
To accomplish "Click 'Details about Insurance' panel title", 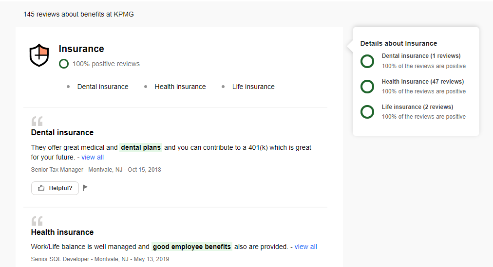I will [398, 43].
